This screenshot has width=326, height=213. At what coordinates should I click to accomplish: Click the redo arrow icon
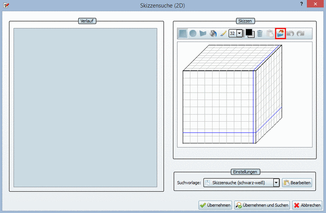click(300, 33)
